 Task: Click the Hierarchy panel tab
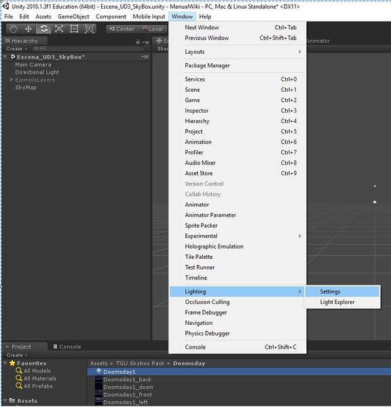(25, 41)
